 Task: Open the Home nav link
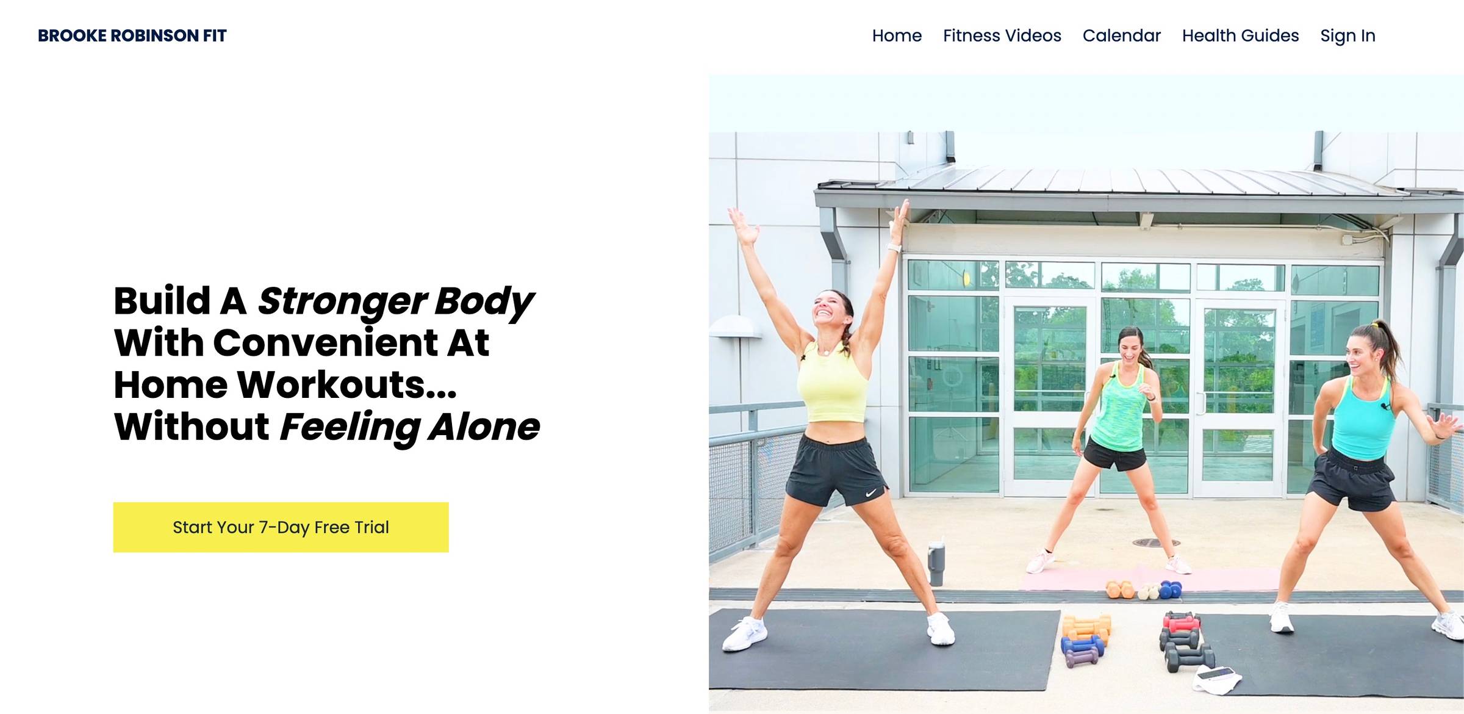point(897,35)
